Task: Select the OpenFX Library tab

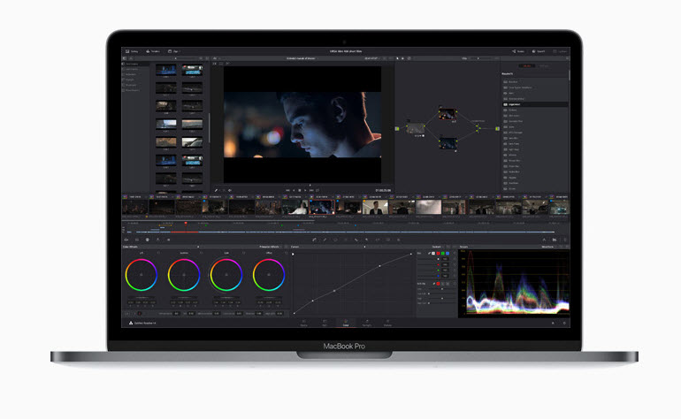Action: [527, 66]
